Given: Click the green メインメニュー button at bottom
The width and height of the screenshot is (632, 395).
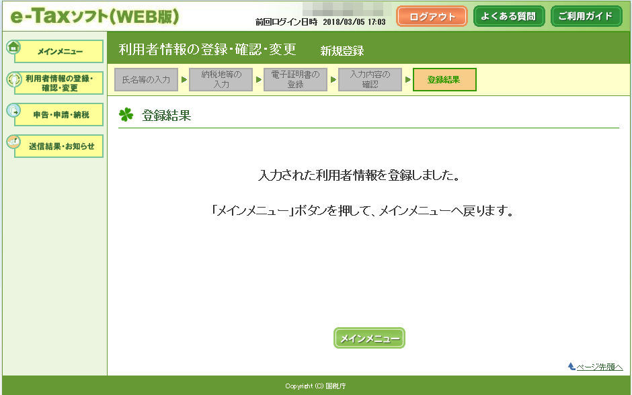Looking at the screenshot, I should (x=369, y=338).
